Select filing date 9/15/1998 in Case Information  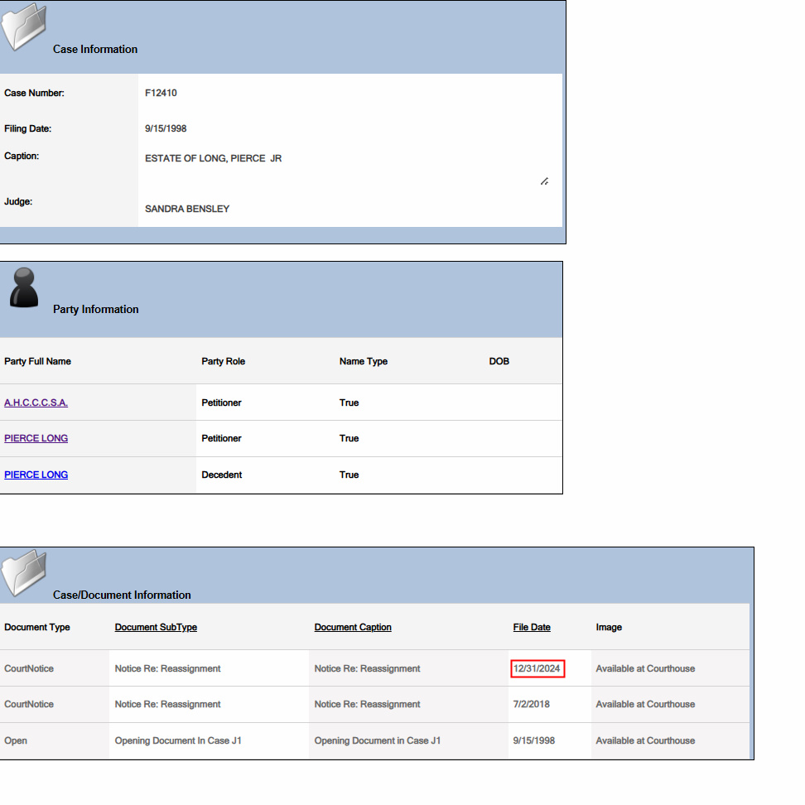[x=166, y=128]
